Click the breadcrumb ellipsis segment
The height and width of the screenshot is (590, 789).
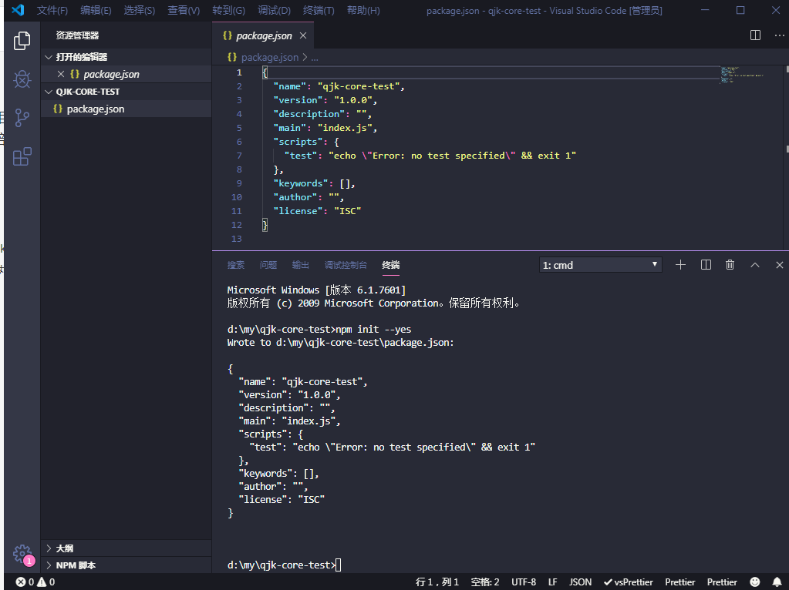point(315,57)
